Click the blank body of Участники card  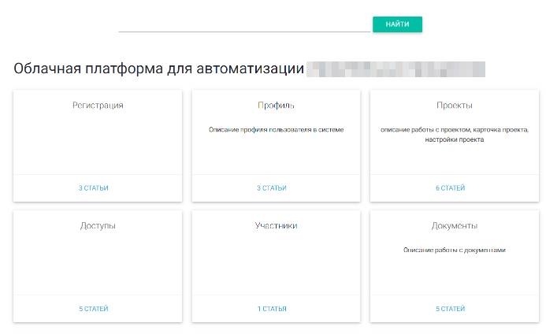[276, 264]
